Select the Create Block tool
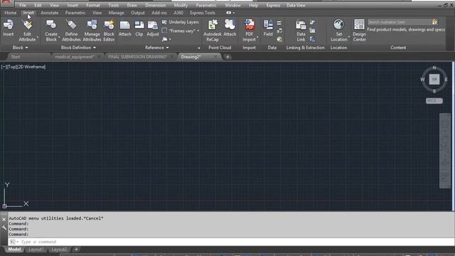 click(51, 30)
